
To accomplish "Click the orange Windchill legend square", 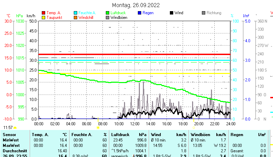I will coord(75,17).
